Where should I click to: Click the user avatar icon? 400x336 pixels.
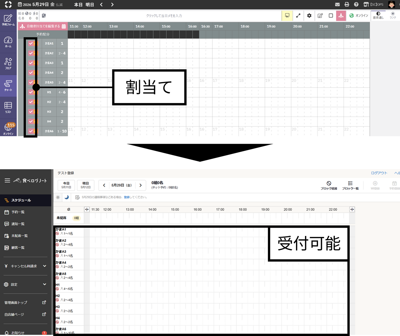(392, 5)
